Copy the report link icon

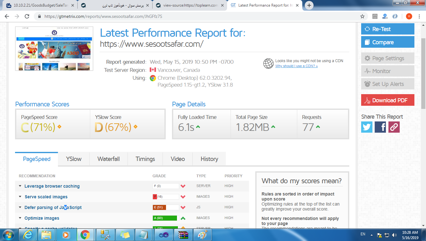(394, 127)
